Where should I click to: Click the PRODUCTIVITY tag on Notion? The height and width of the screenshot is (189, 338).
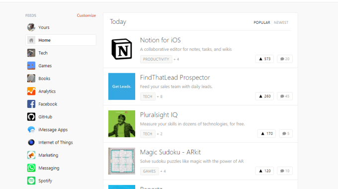pos(156,59)
